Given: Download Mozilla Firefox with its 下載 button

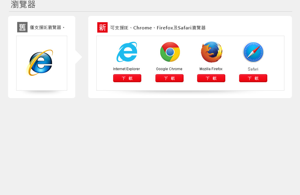Looking at the screenshot, I should pyautogui.click(x=211, y=78).
